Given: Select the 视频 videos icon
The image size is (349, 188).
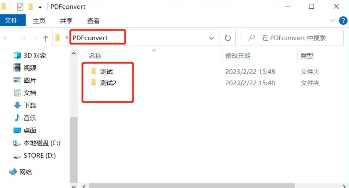Looking at the screenshot, I should (x=17, y=68).
